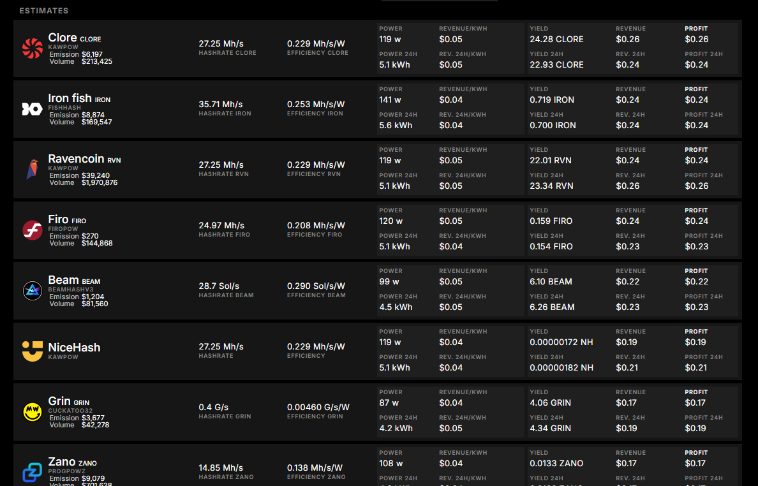Click the Iron fish logo icon
The height and width of the screenshot is (486, 758).
(32, 109)
